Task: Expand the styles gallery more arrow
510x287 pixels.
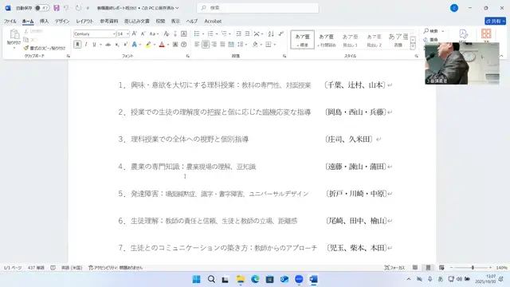Action: point(413,46)
